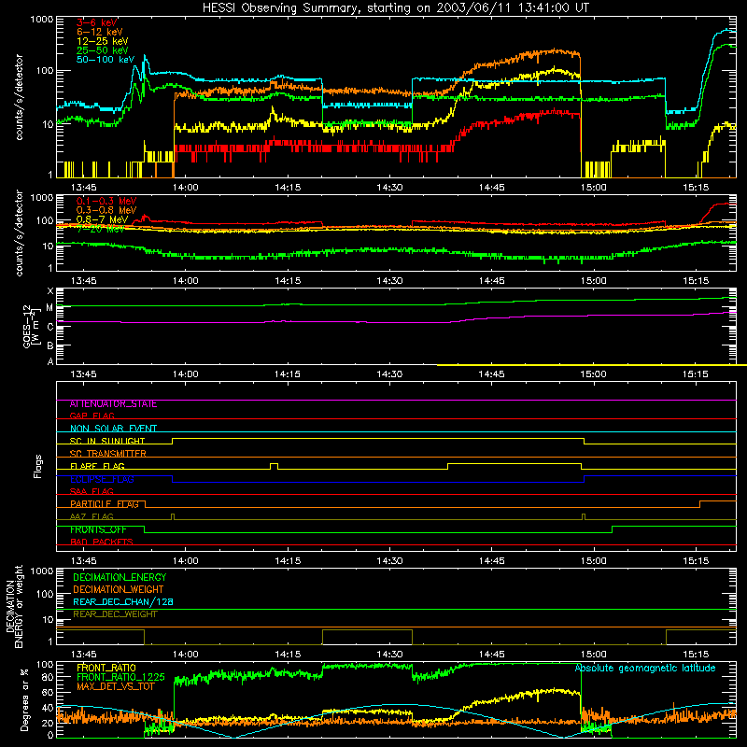Select the ATTENUATOR_STATE flag label
The image size is (747, 747).
coord(113,404)
